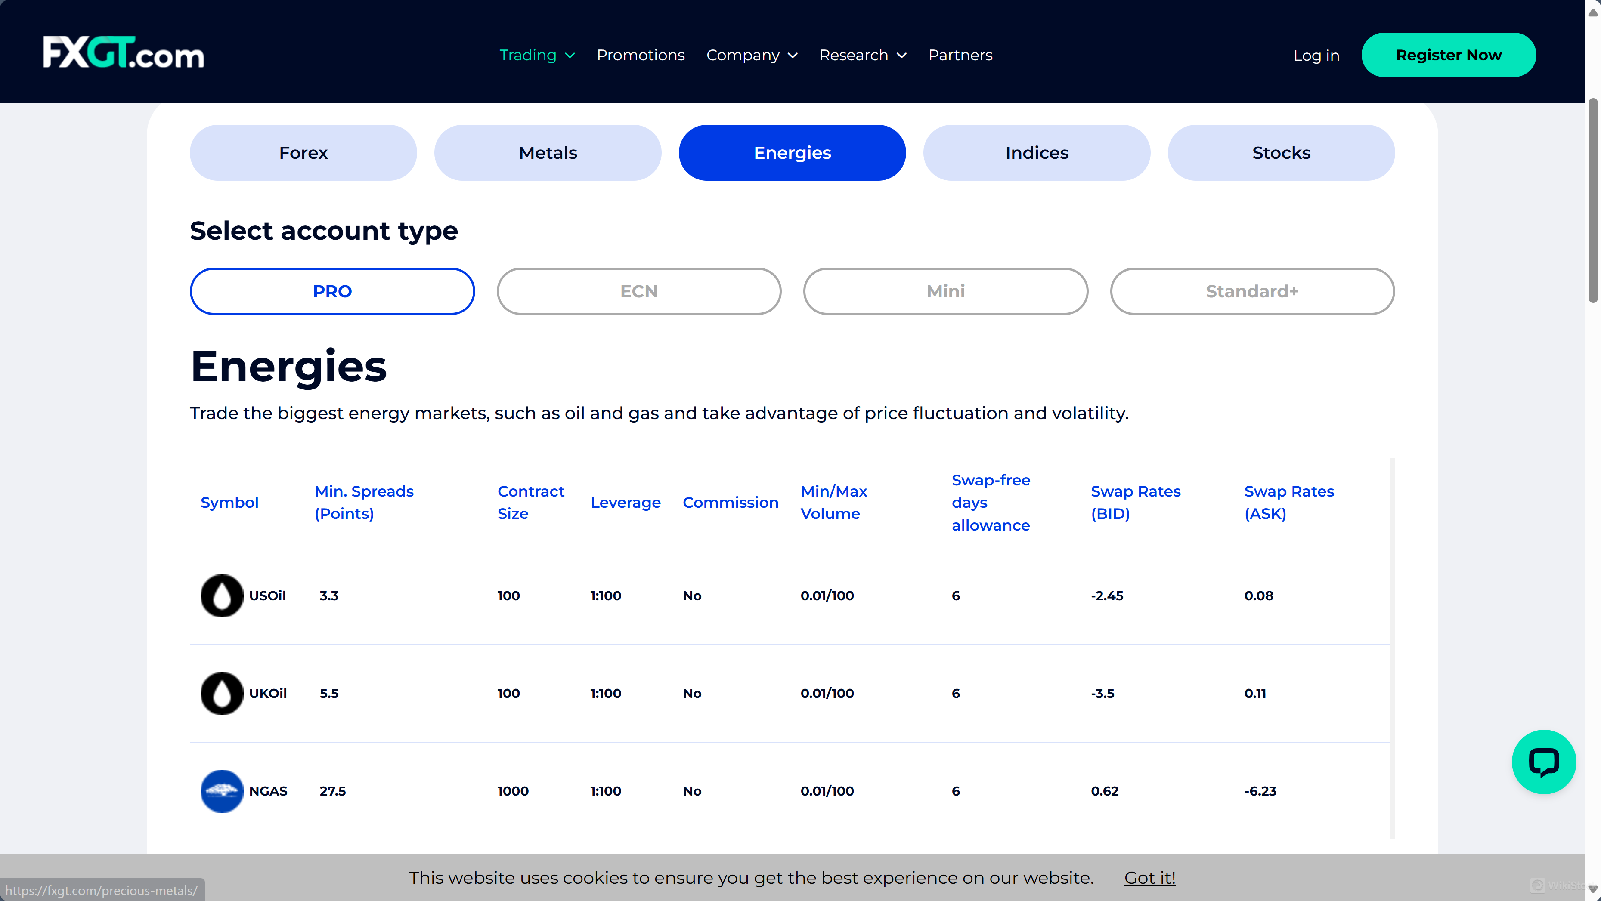Viewport: 1601px width, 901px height.
Task: Click the browser scrollbar up arrow
Action: point(1593,12)
